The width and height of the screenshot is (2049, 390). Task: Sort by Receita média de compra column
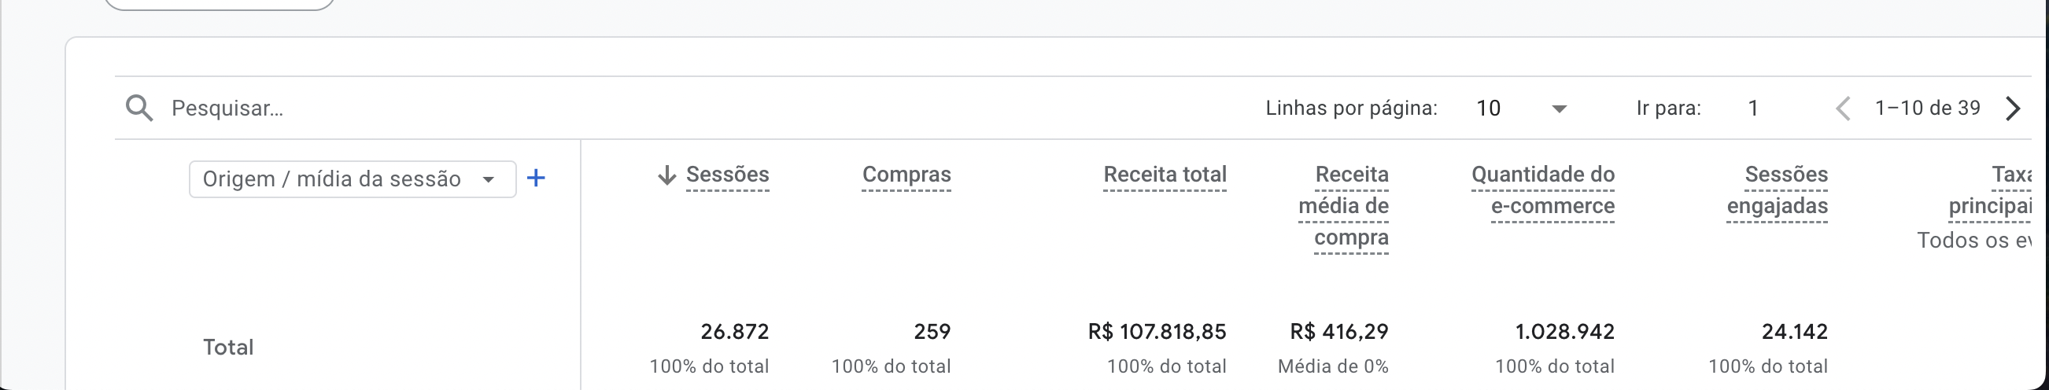[x=1344, y=206]
